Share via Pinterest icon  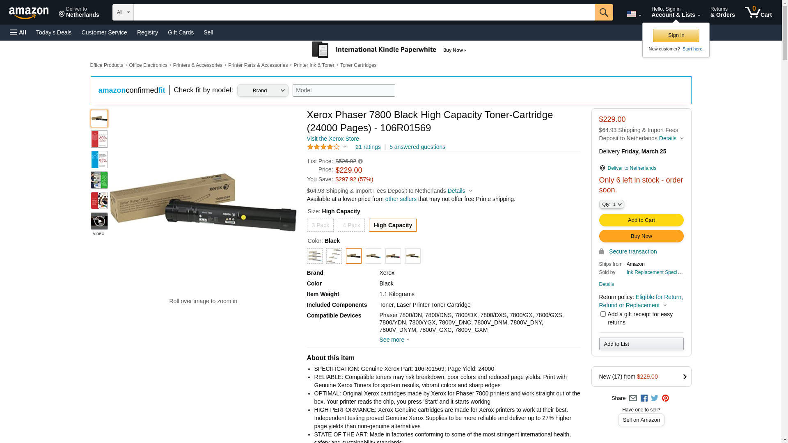(x=665, y=398)
